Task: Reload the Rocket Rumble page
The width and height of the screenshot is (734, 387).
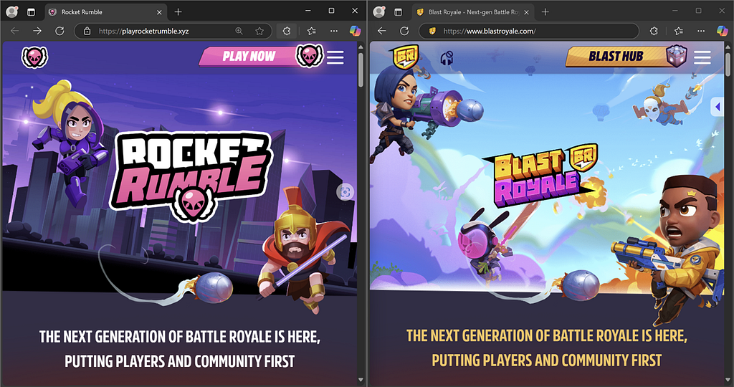Action: click(59, 31)
